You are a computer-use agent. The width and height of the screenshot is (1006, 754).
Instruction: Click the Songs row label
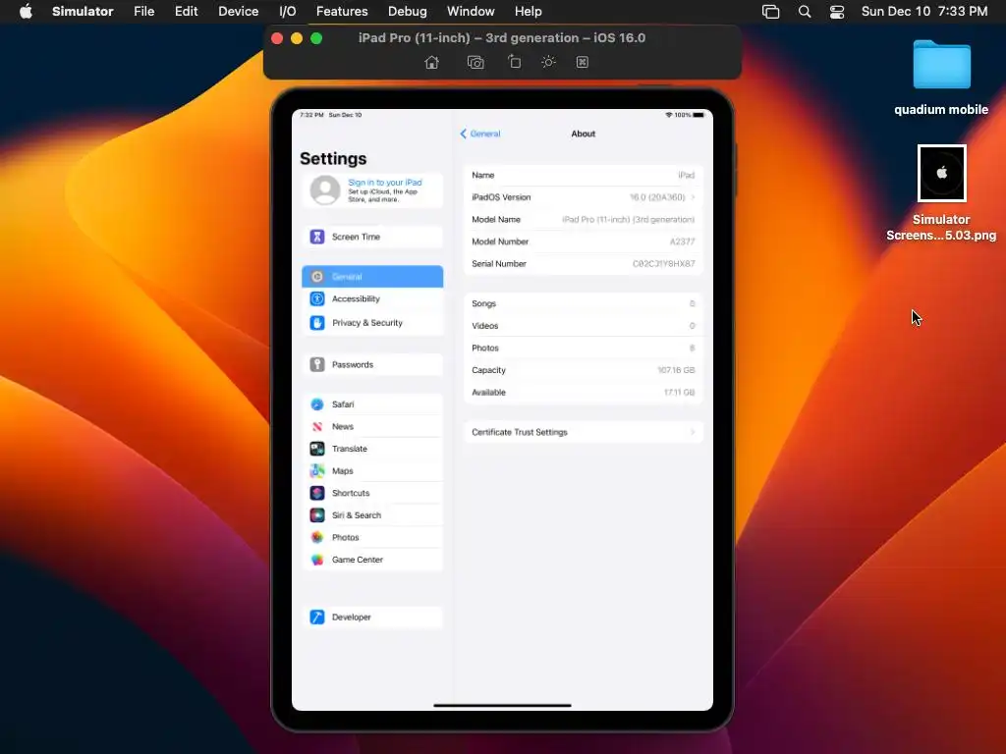(x=483, y=303)
